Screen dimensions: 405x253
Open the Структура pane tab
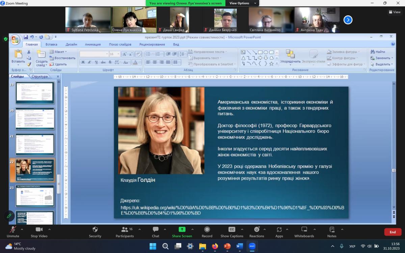pyautogui.click(x=40, y=77)
